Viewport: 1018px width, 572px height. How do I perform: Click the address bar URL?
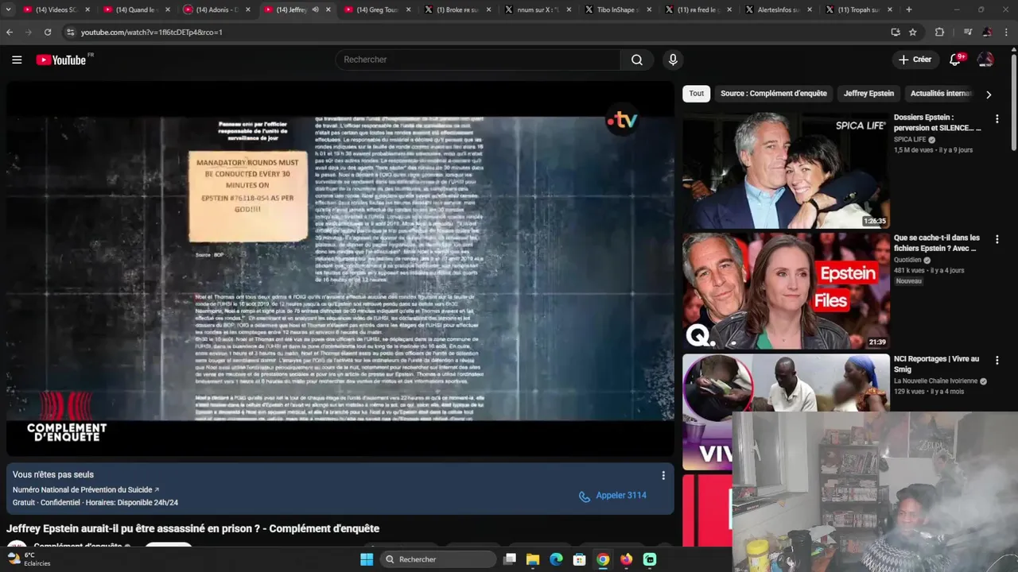click(x=151, y=33)
